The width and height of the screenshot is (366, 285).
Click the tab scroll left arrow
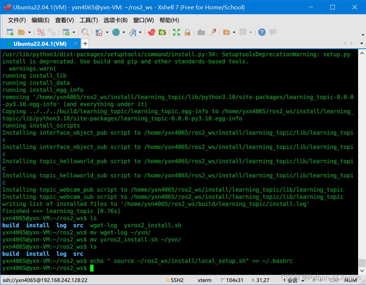[345, 43]
